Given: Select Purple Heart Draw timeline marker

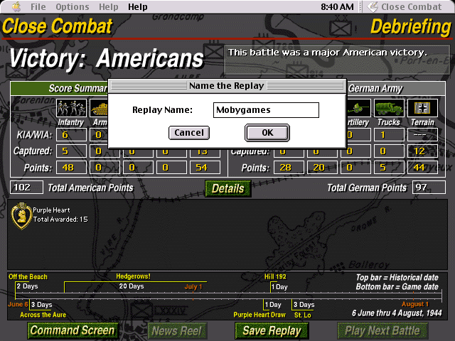Looking at the screenshot, I should tap(259, 315).
